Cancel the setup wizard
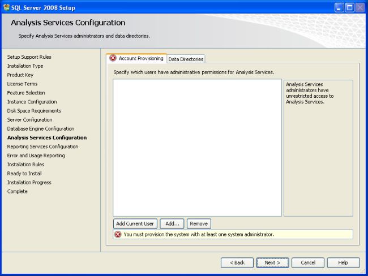 tap(308, 262)
